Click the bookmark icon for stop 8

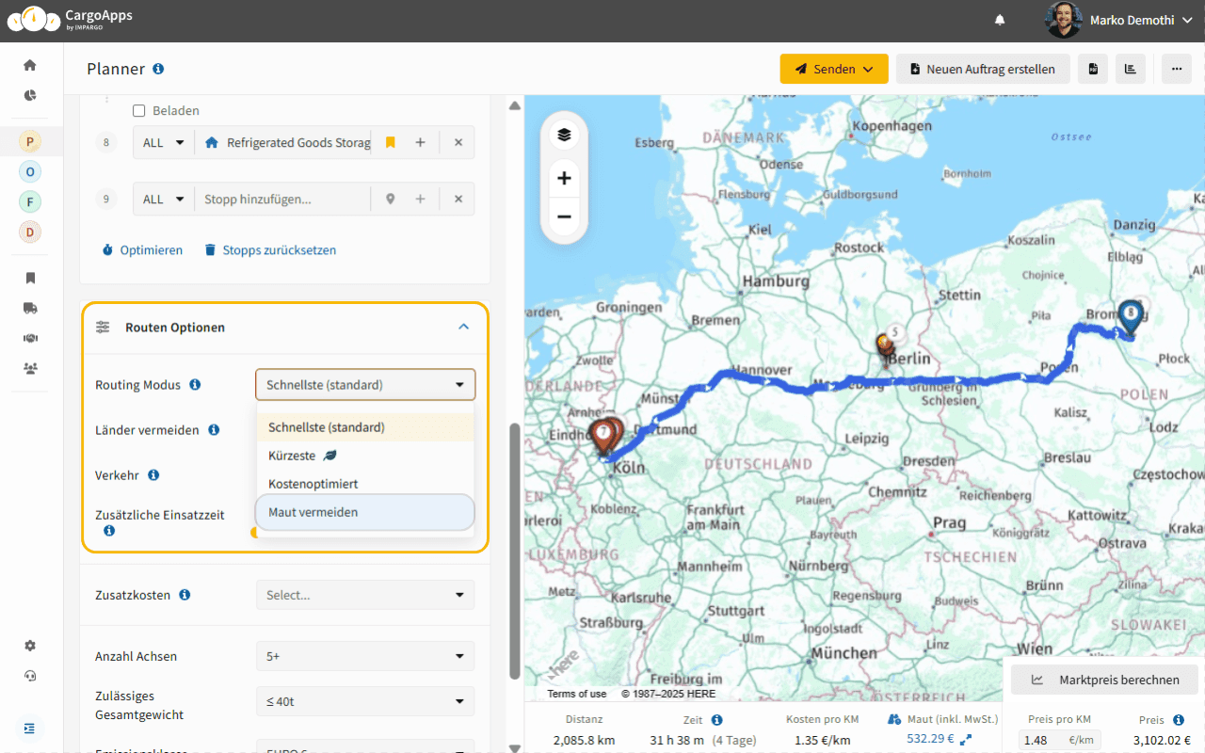[x=391, y=143]
